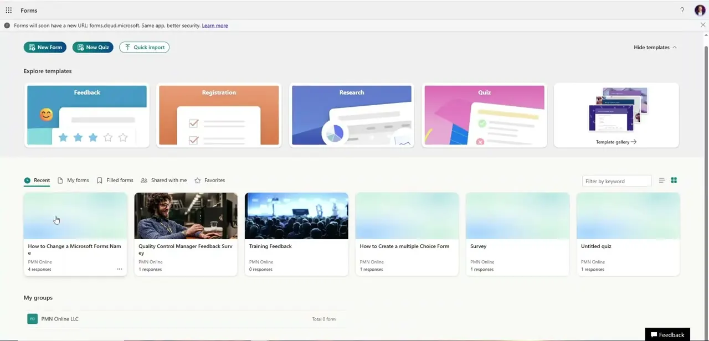Open the app launcher waffle icon

point(9,11)
